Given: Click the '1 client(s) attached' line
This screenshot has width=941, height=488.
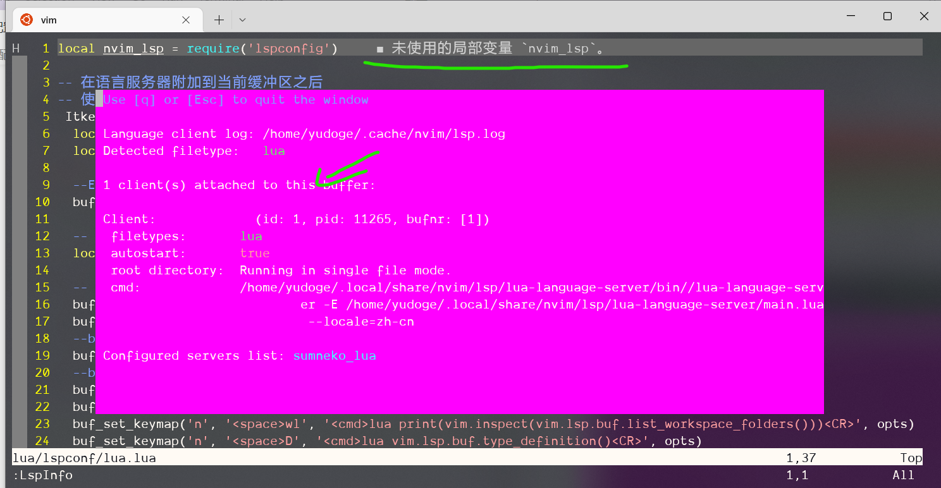Looking at the screenshot, I should pos(239,185).
